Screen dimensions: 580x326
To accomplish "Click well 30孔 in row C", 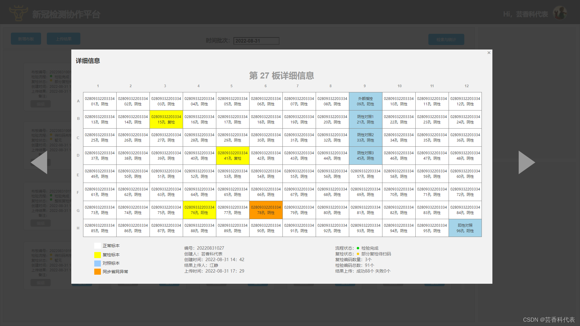I will (x=266, y=137).
